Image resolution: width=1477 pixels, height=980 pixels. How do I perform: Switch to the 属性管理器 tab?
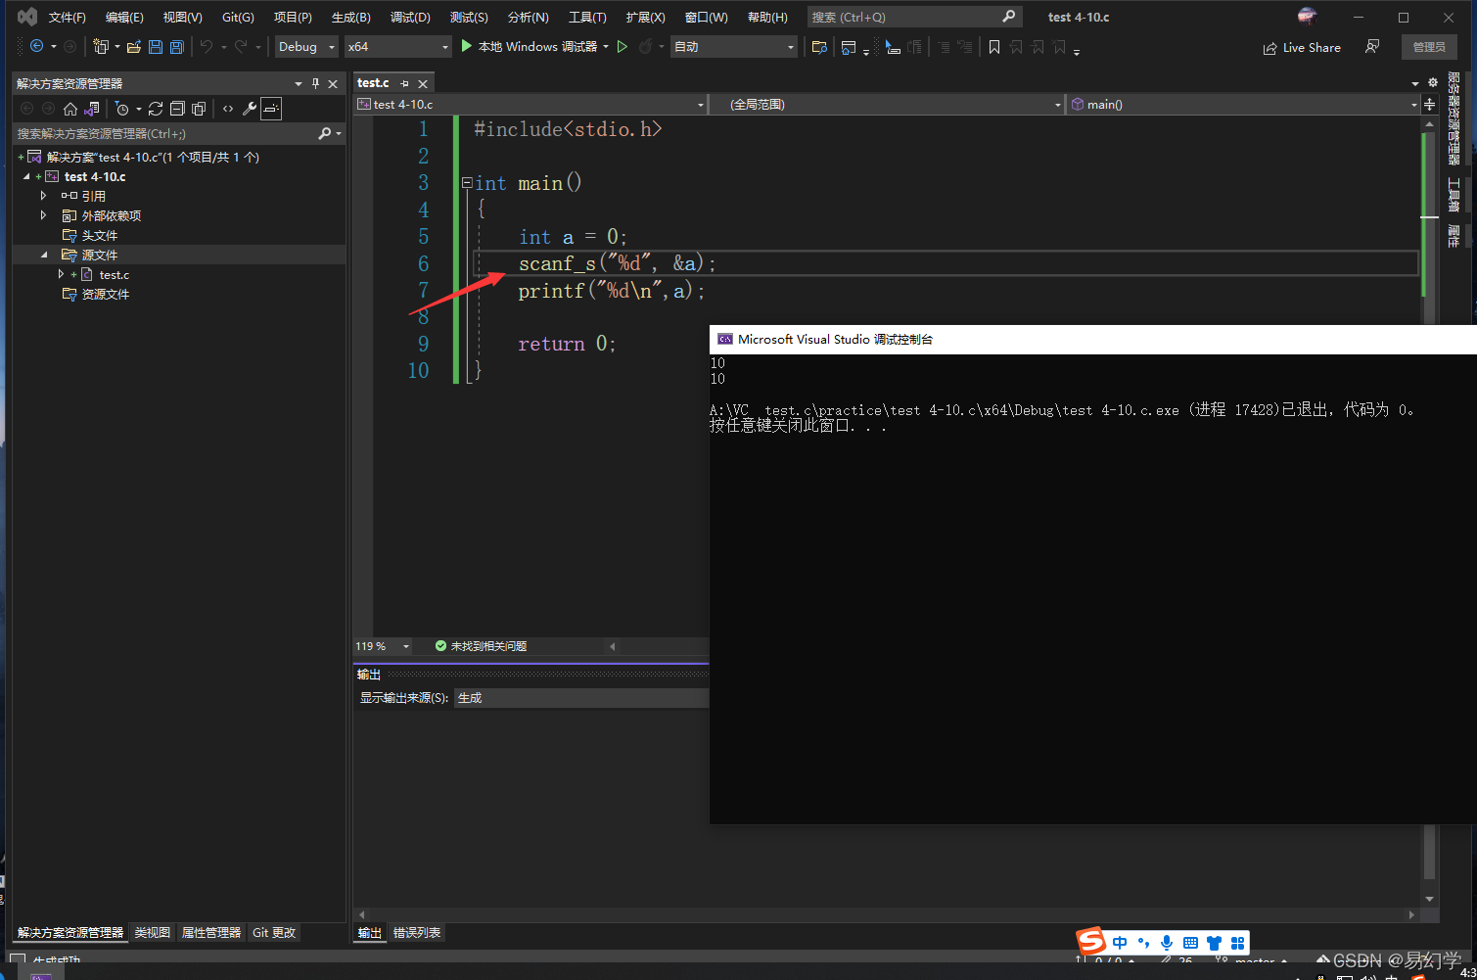(x=210, y=933)
